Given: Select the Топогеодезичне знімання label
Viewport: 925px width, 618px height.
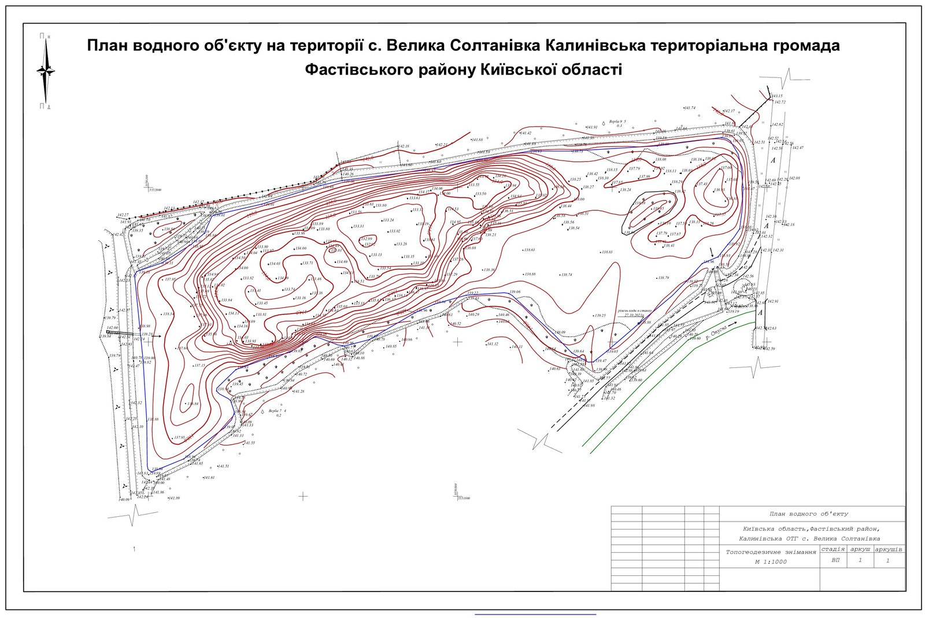Looking at the screenshot, I should (771, 553).
